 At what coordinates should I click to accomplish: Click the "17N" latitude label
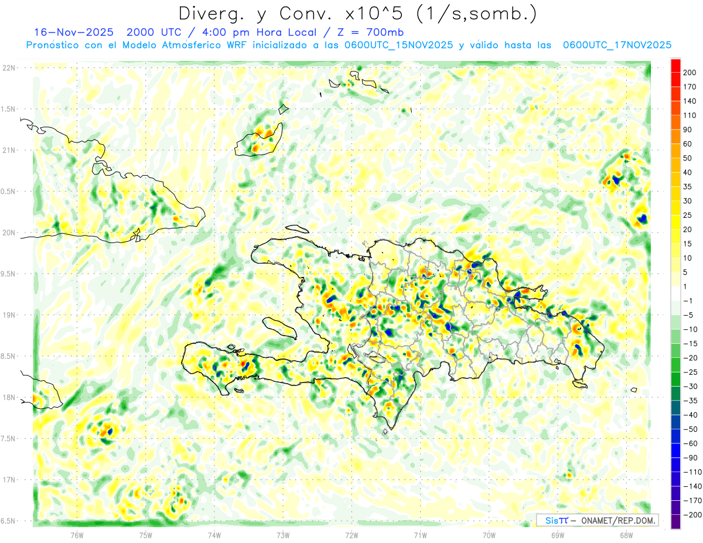tap(9, 480)
